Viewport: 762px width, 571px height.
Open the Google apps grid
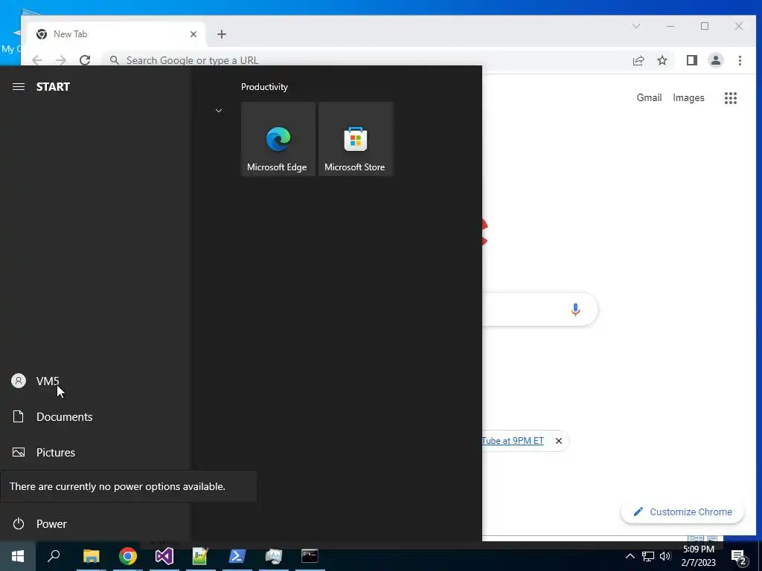click(731, 98)
